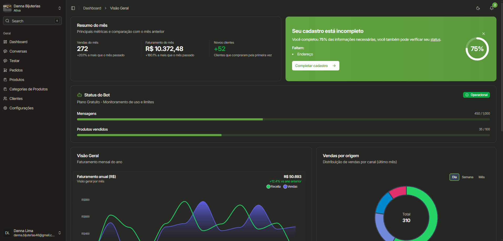
Task: Select the Clientes people icon
Action: click(x=5, y=99)
